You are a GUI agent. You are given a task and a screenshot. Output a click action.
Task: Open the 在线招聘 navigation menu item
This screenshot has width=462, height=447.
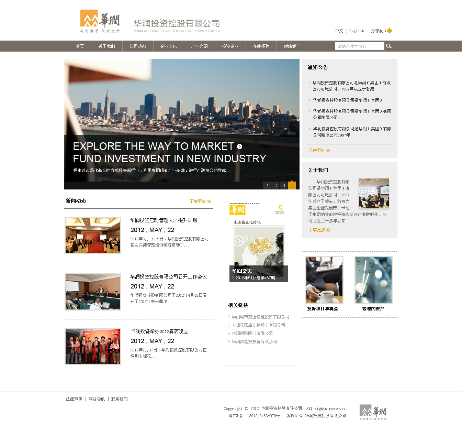point(261,46)
